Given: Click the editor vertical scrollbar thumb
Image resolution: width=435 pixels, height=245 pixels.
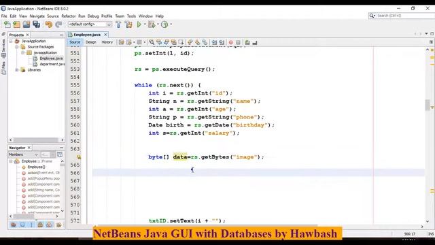Looking at the screenshot, I should 428,105.
